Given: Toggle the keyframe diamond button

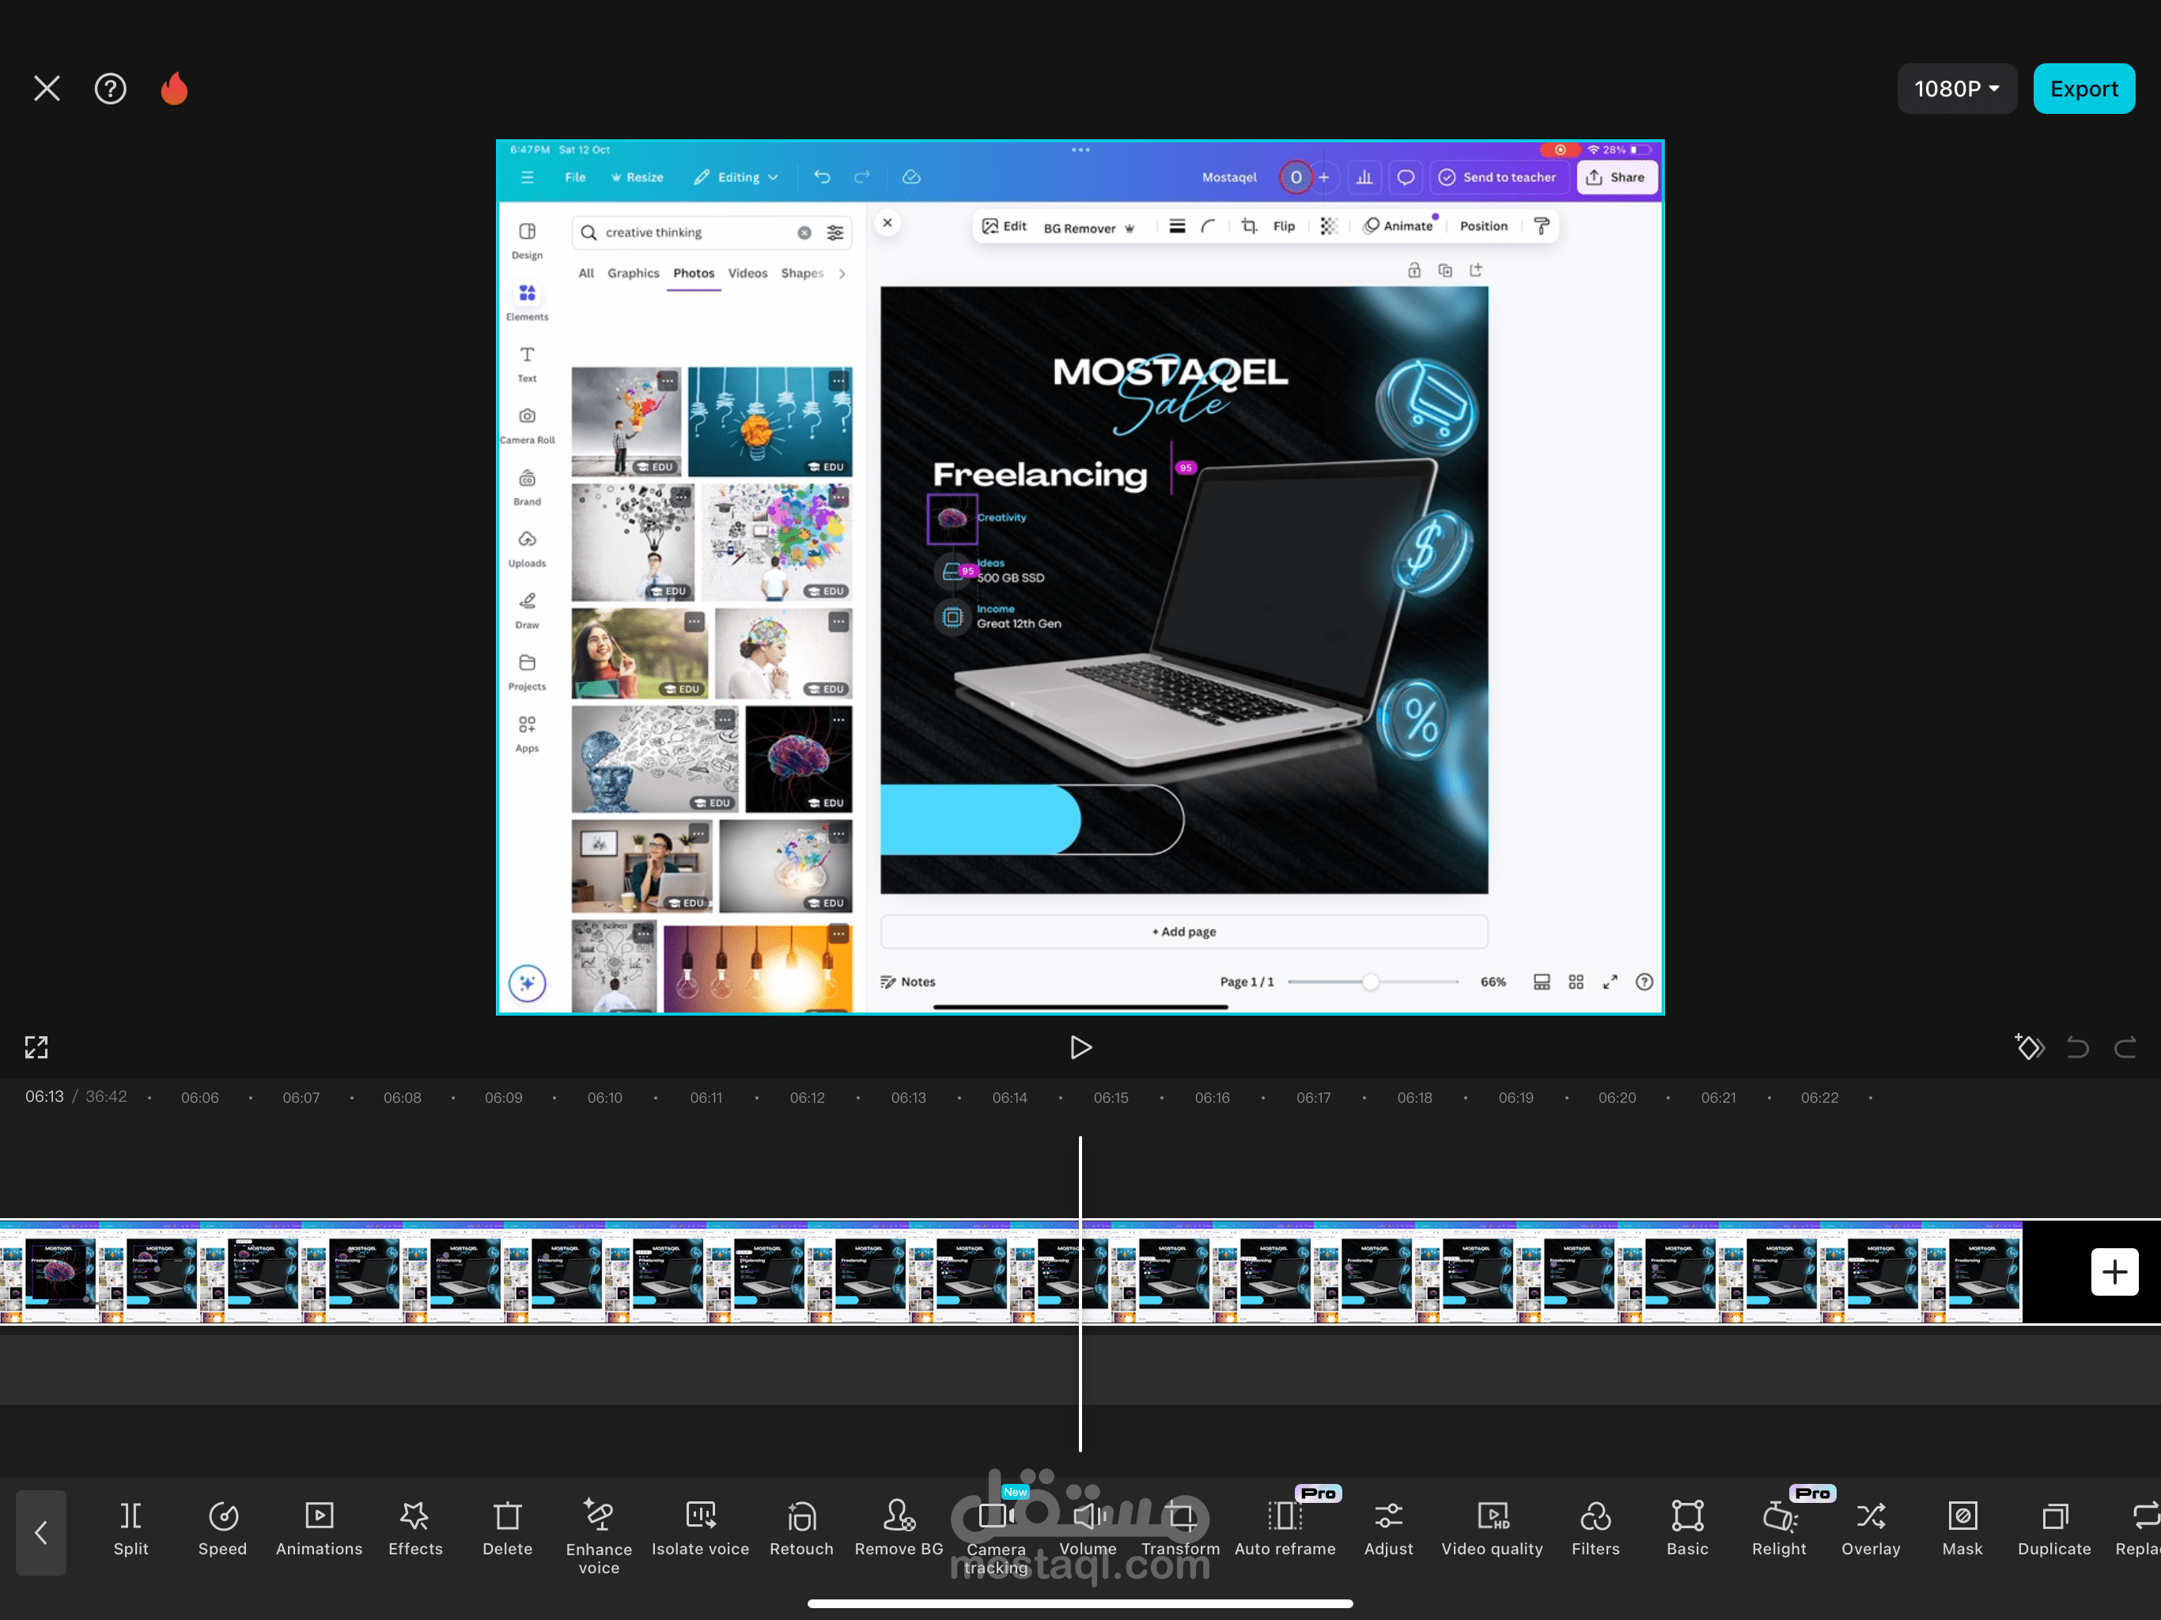Looking at the screenshot, I should 2029,1047.
